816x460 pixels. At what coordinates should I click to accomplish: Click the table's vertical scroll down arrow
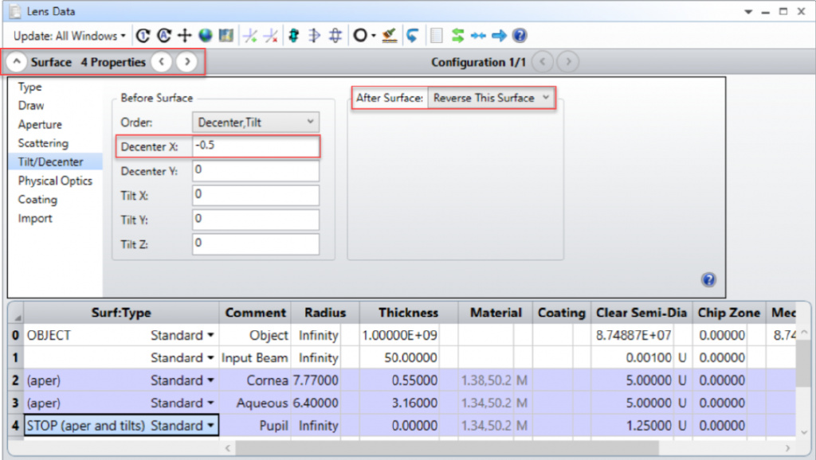tap(803, 432)
